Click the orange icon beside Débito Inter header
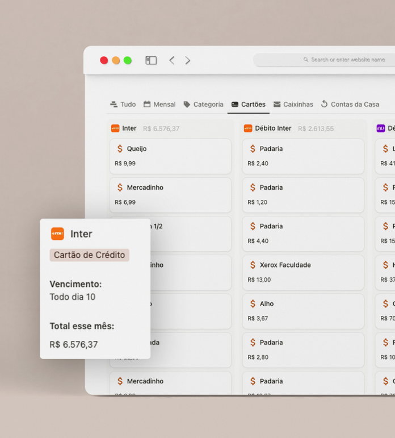Screen dimensions: 395x438 [x=248, y=128]
